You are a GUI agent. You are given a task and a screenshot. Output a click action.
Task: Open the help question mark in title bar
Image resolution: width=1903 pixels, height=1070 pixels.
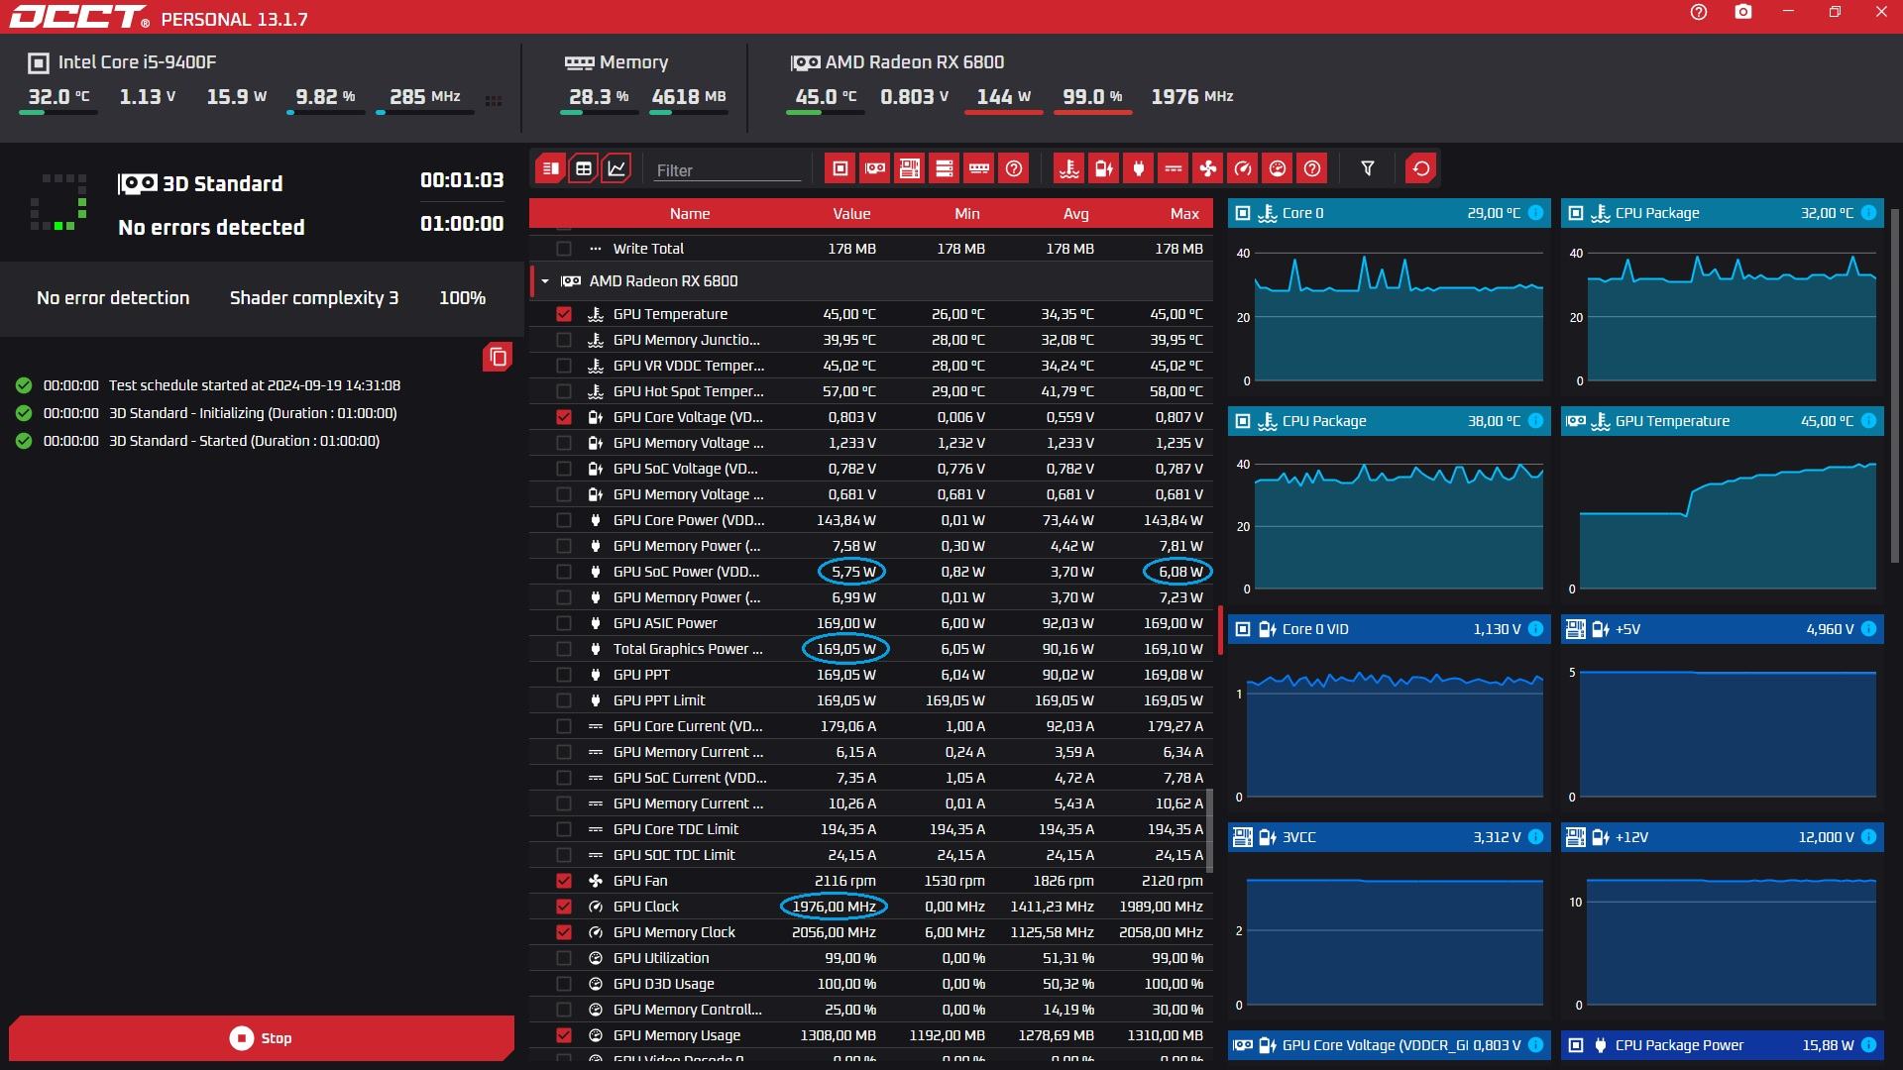pyautogui.click(x=1699, y=13)
